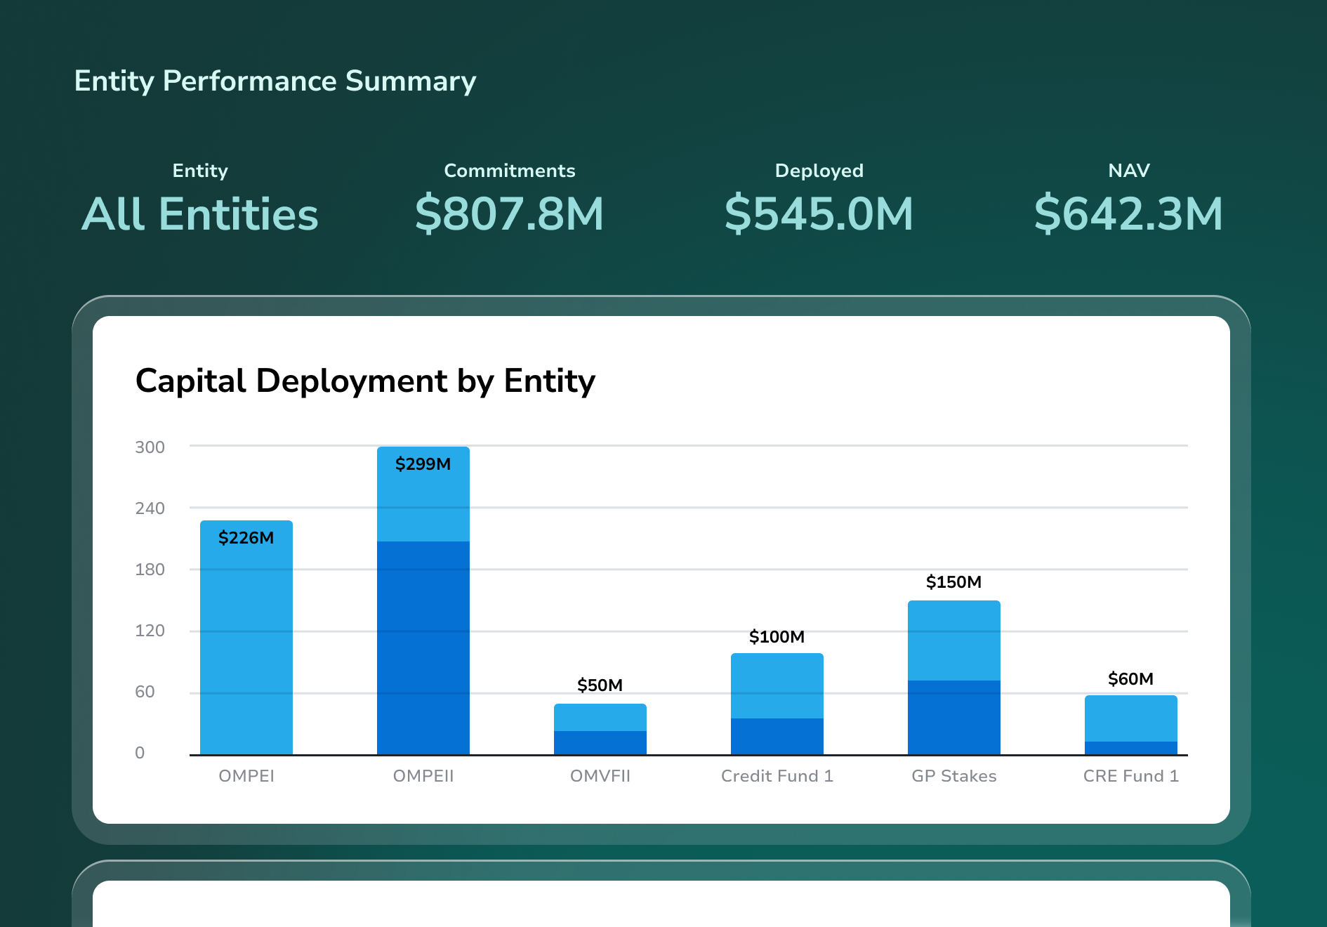The height and width of the screenshot is (927, 1327).
Task: Select the All Entities value
Action: tap(200, 213)
